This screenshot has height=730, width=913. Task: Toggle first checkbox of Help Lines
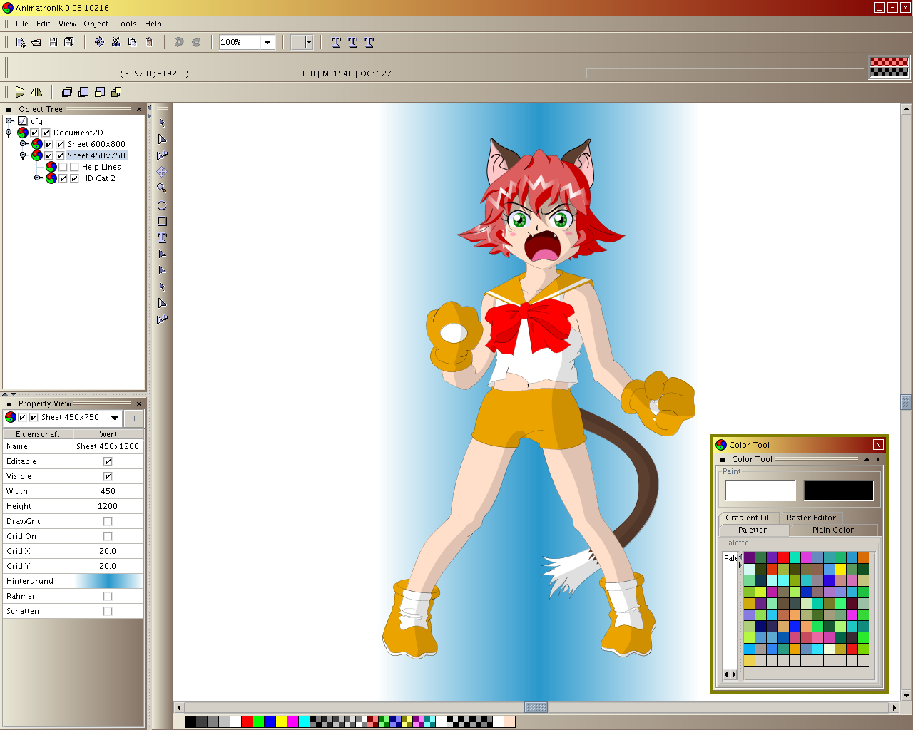(63, 167)
